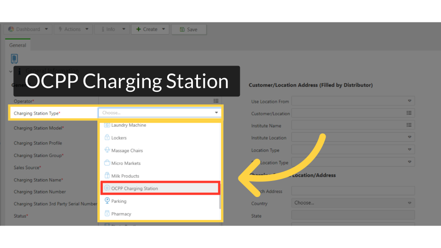Click the Milk Products carton icon
441x248 pixels.
pos(107,175)
